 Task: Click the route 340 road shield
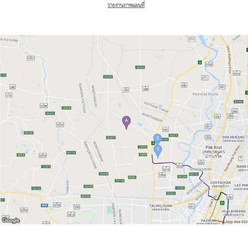coord(126,90)
